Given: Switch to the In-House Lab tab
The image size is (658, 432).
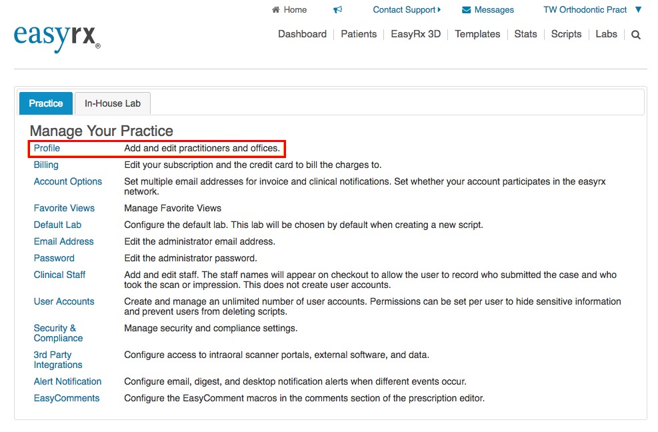Looking at the screenshot, I should pyautogui.click(x=113, y=103).
